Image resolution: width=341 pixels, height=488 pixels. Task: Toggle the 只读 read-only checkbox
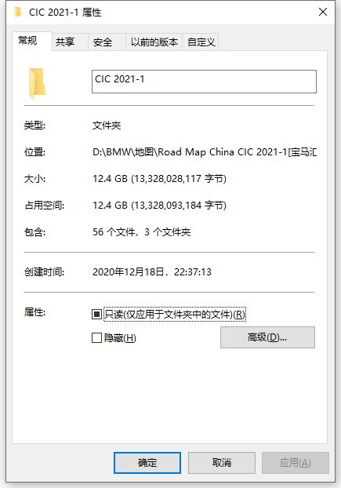pos(96,314)
